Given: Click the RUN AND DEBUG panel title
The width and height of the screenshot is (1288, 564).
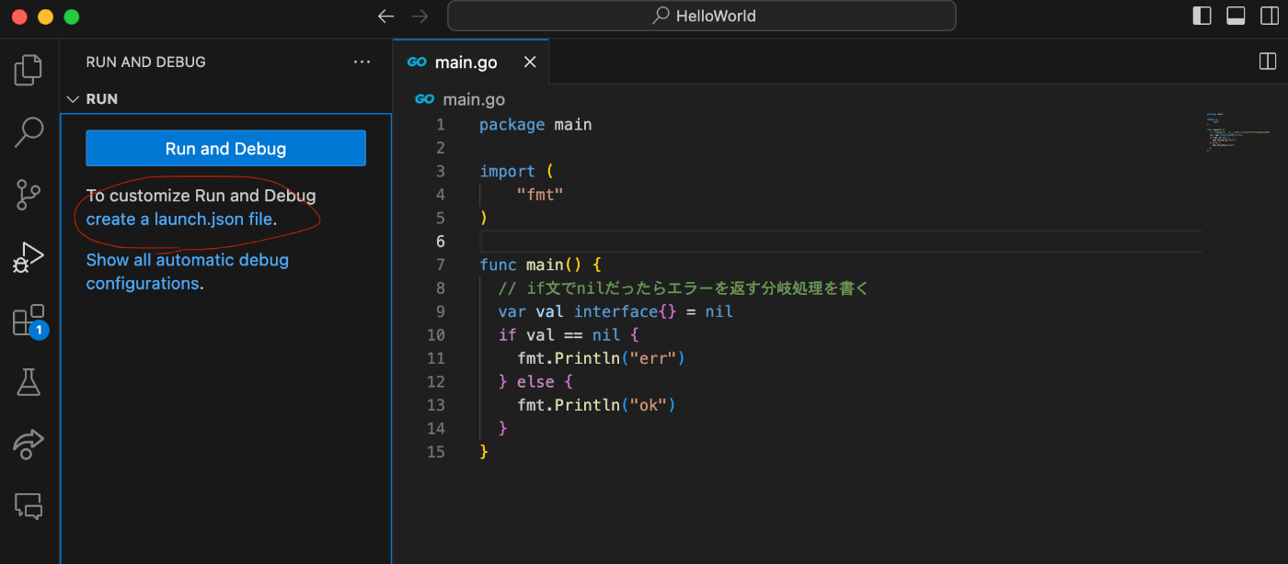Looking at the screenshot, I should pos(145,62).
